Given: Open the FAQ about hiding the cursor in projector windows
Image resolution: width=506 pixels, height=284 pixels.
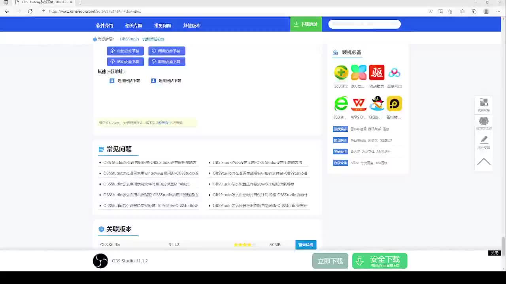Looking at the screenshot, I should (151, 206).
